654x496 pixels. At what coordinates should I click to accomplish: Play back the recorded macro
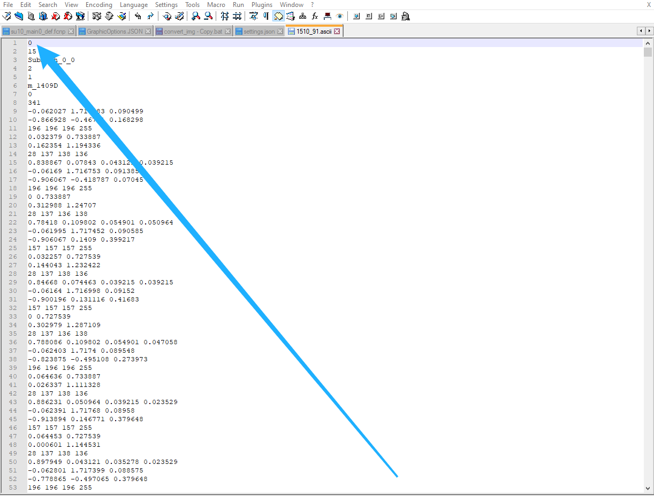click(381, 16)
